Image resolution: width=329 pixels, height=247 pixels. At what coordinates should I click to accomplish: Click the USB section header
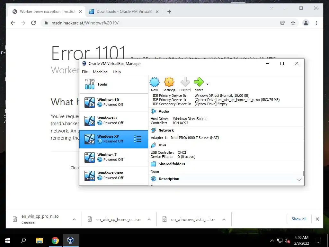pyautogui.click(x=162, y=145)
